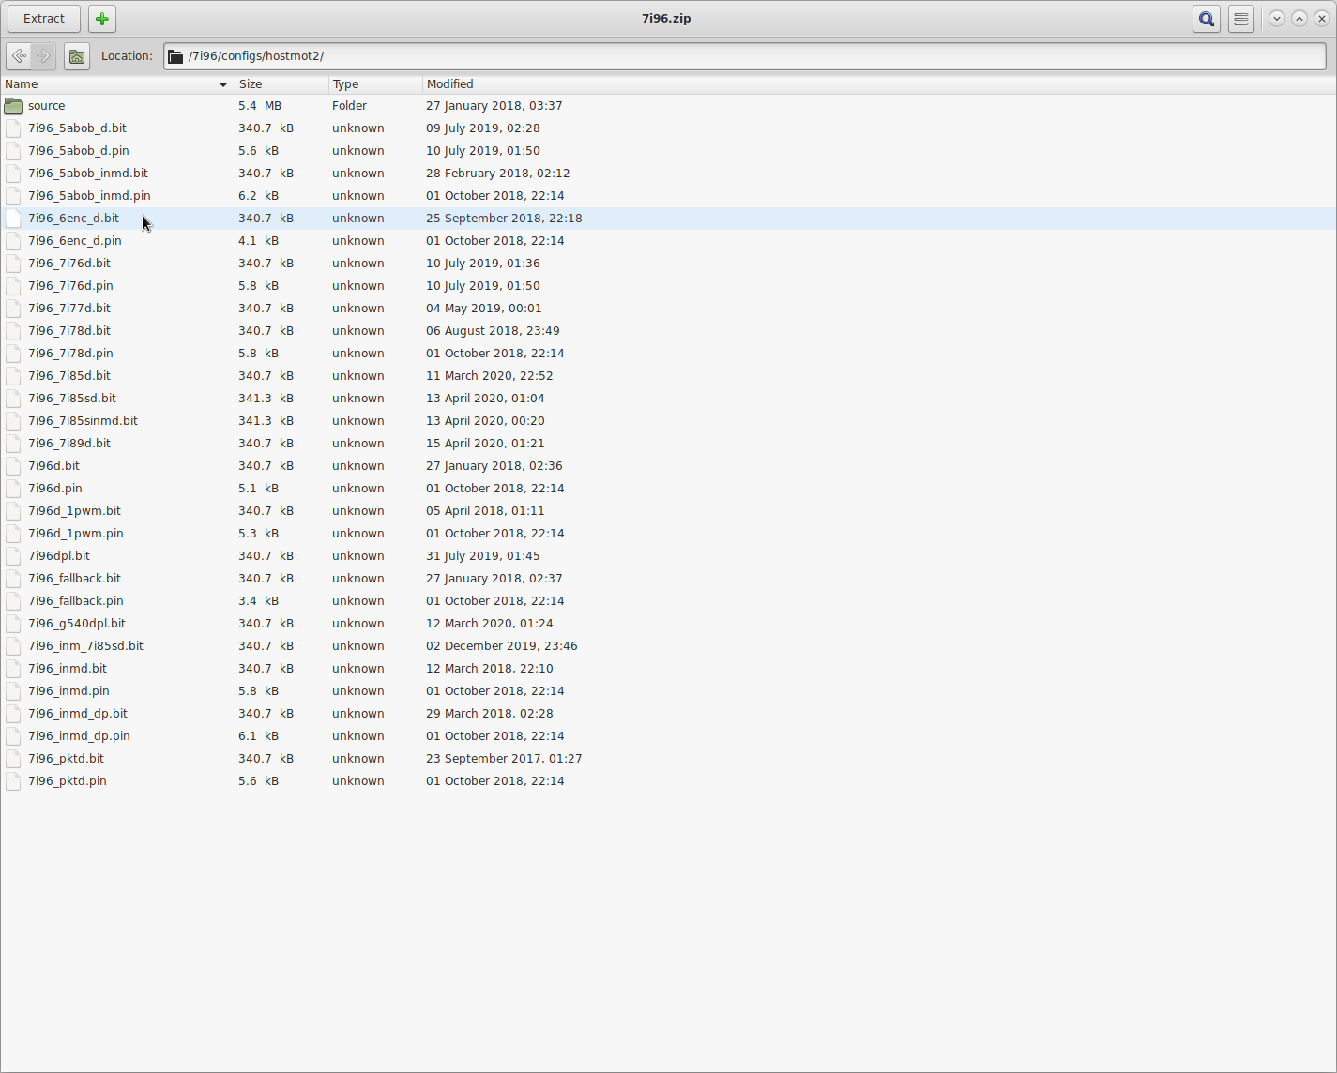Image resolution: width=1337 pixels, height=1073 pixels.
Task: Select file 7i96_7i78d.bit
Action: click(x=69, y=331)
